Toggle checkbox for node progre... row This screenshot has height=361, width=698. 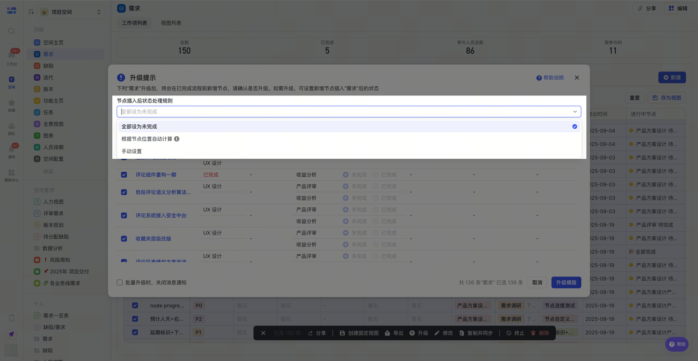tap(135, 305)
